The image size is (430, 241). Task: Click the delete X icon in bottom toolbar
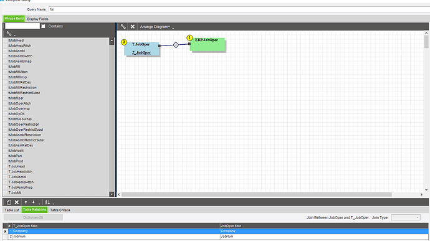16,202
